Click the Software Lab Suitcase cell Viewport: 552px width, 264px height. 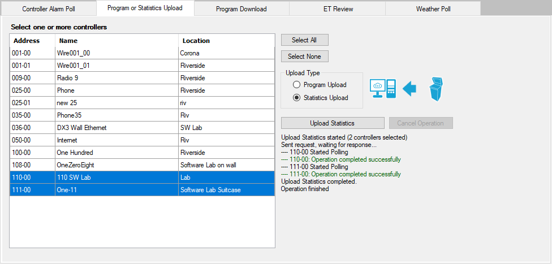(226, 190)
